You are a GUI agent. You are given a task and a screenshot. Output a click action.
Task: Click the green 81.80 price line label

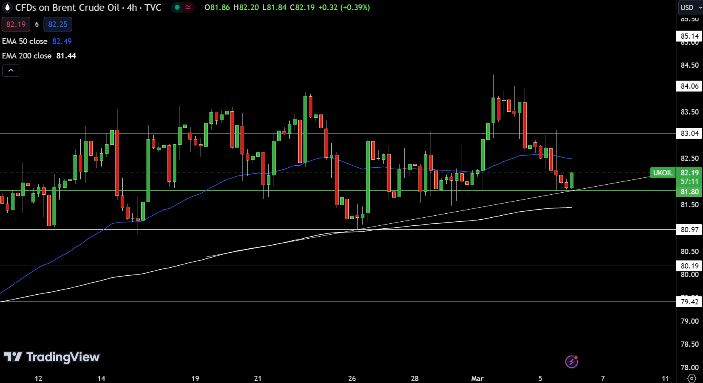689,192
